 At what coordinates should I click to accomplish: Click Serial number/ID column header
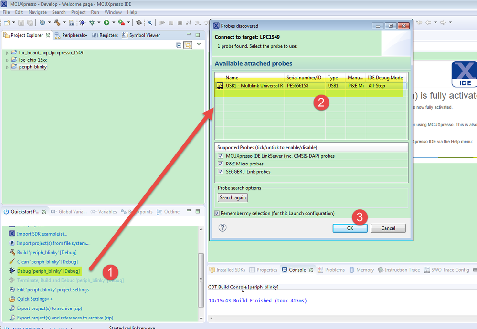coord(305,77)
